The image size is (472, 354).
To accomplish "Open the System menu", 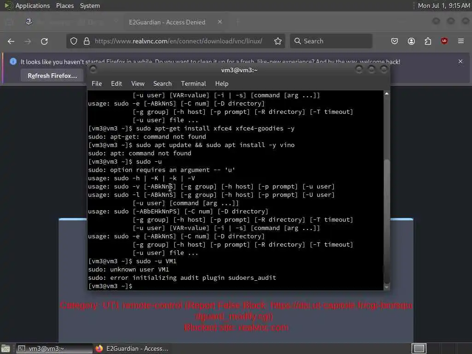I will 90,6.
